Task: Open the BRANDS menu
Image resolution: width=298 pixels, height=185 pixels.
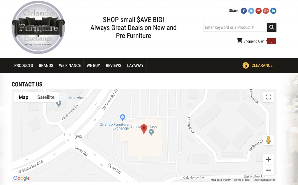Action: (x=46, y=65)
